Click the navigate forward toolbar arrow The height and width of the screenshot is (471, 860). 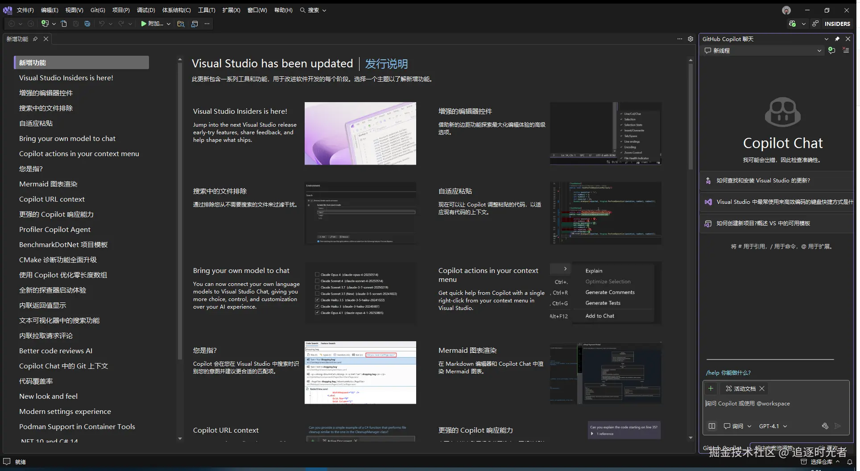pyautogui.click(x=31, y=24)
